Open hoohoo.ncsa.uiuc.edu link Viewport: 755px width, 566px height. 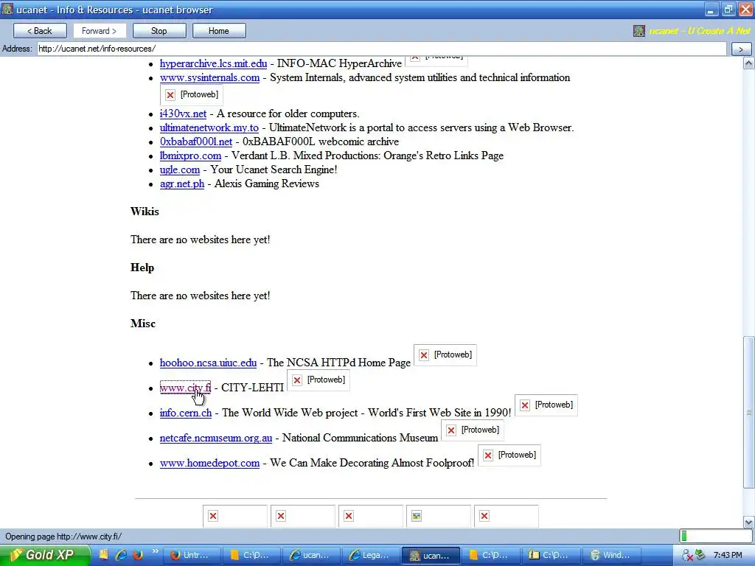(208, 363)
